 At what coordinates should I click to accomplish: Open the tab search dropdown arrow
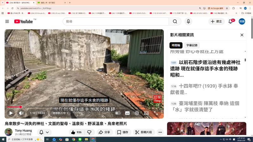click(x=3, y=3)
